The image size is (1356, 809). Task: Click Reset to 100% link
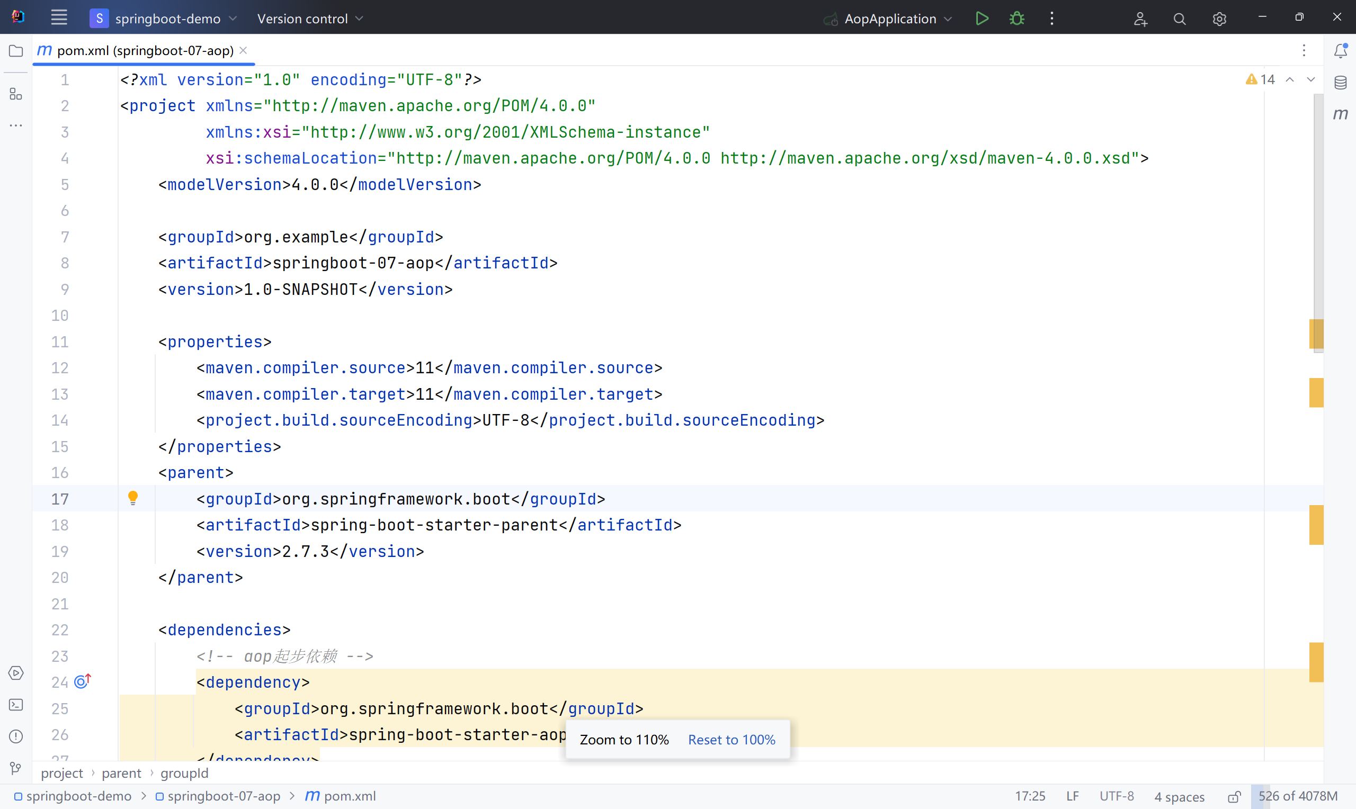731,739
